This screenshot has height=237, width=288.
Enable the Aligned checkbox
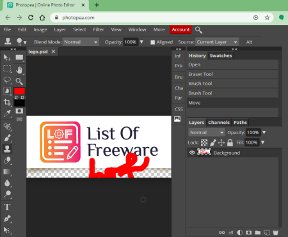click(x=152, y=42)
